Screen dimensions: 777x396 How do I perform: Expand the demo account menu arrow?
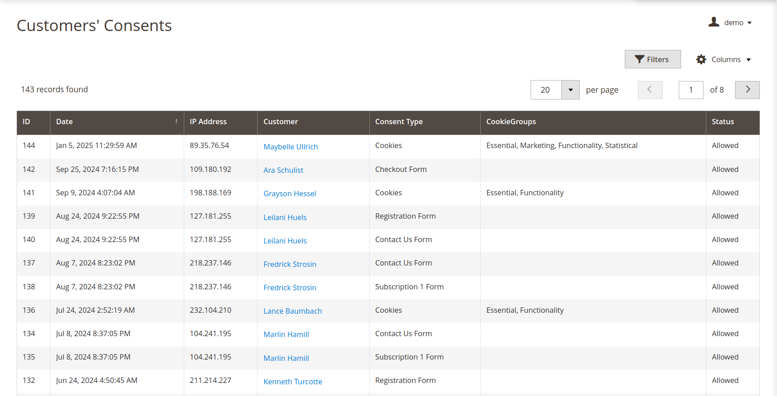[750, 23]
